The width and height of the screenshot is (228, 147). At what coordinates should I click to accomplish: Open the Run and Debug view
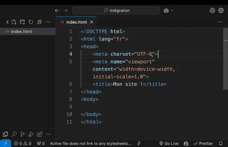pos(31,134)
